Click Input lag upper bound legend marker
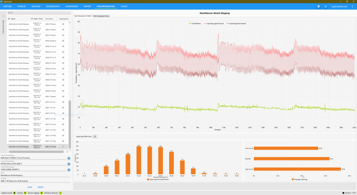357x195 pixels. point(205,23)
